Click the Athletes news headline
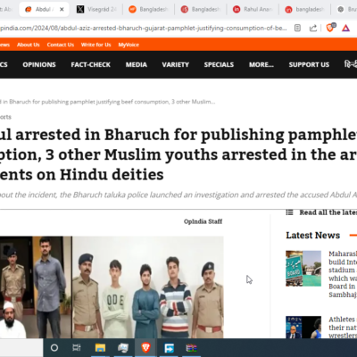 (x=343, y=328)
